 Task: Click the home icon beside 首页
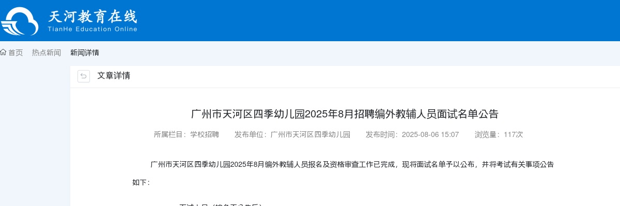pyautogui.click(x=3, y=52)
